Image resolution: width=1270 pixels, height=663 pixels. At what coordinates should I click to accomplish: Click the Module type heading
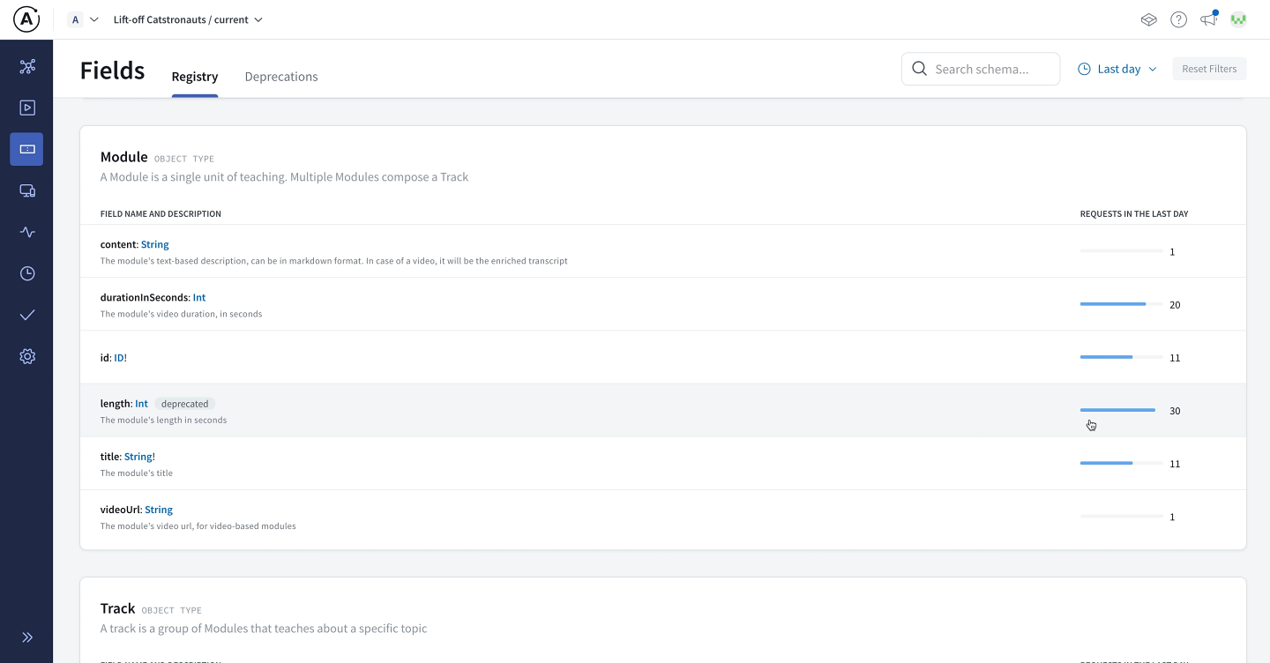coord(123,157)
